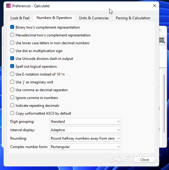Open hamburger menu in background Qalculate window
This screenshot has width=169, height=170.
pyautogui.click(x=162, y=40)
